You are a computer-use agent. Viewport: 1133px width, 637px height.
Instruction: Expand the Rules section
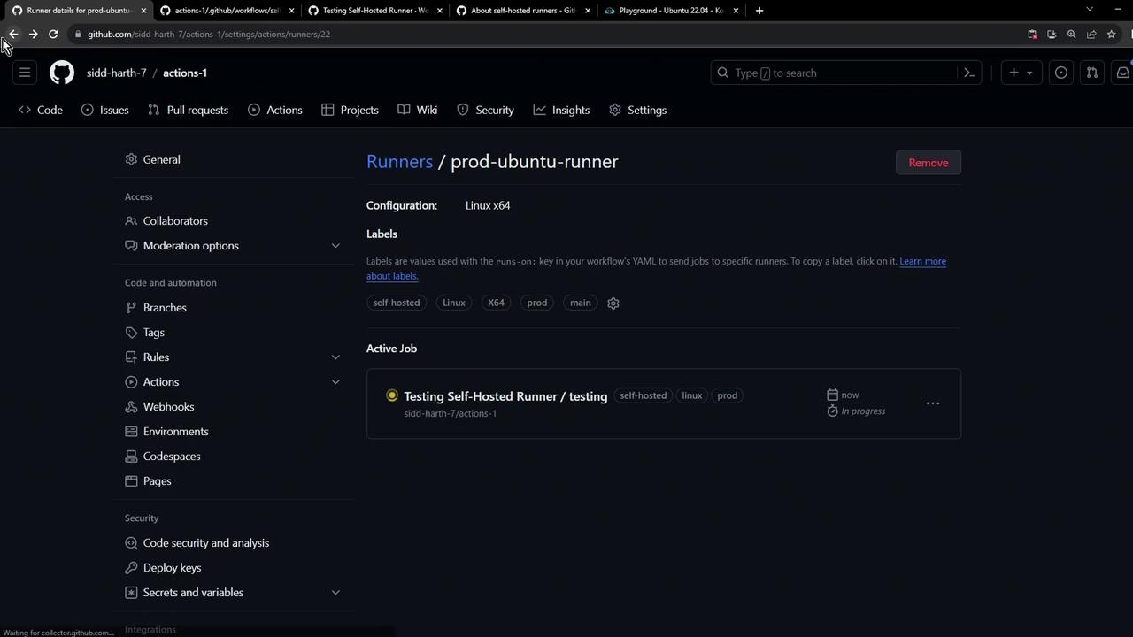coord(233,357)
